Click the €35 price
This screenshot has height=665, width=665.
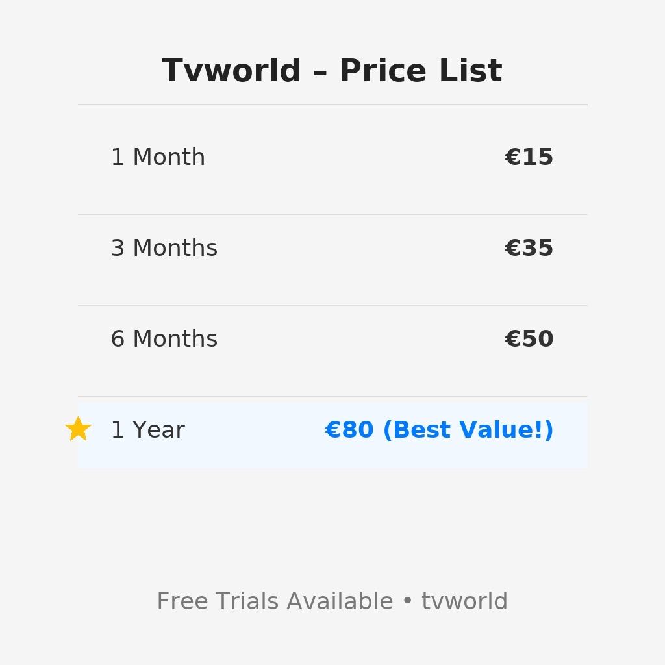coord(529,247)
